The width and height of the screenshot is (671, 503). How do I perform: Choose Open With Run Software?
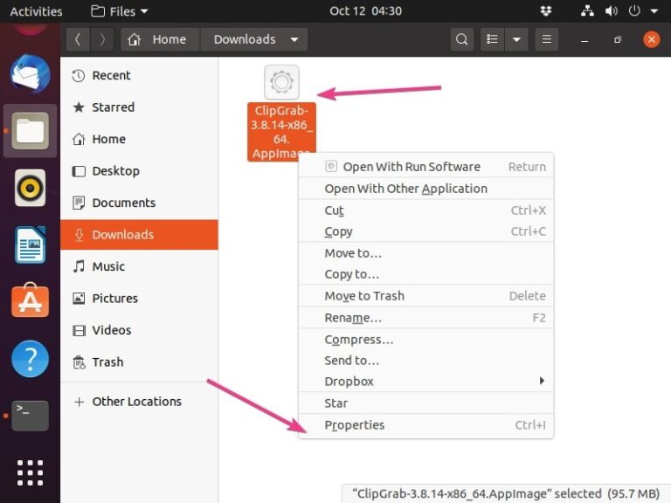tap(425, 167)
